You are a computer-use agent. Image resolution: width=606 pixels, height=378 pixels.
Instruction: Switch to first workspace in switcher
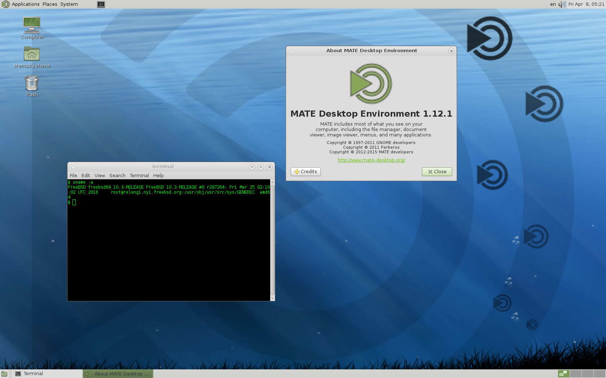click(x=563, y=374)
